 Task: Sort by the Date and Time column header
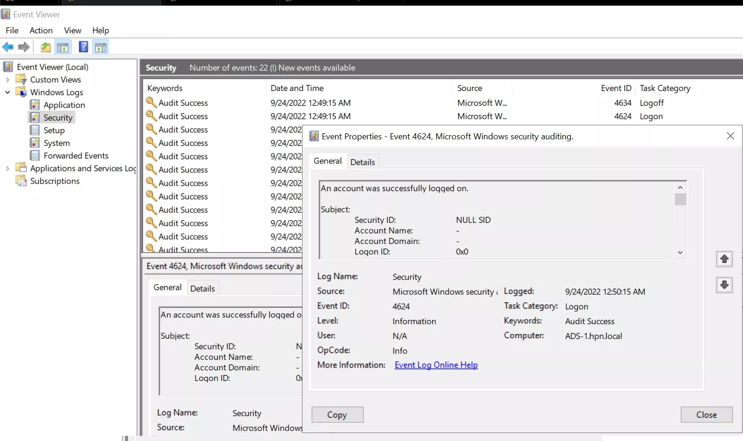point(360,88)
